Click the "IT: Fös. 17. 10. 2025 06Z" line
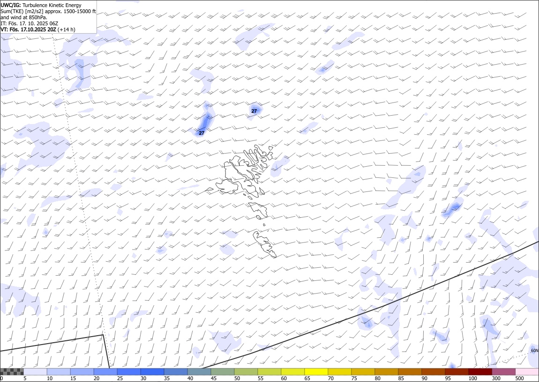This screenshot has width=539, height=382. 29,23
